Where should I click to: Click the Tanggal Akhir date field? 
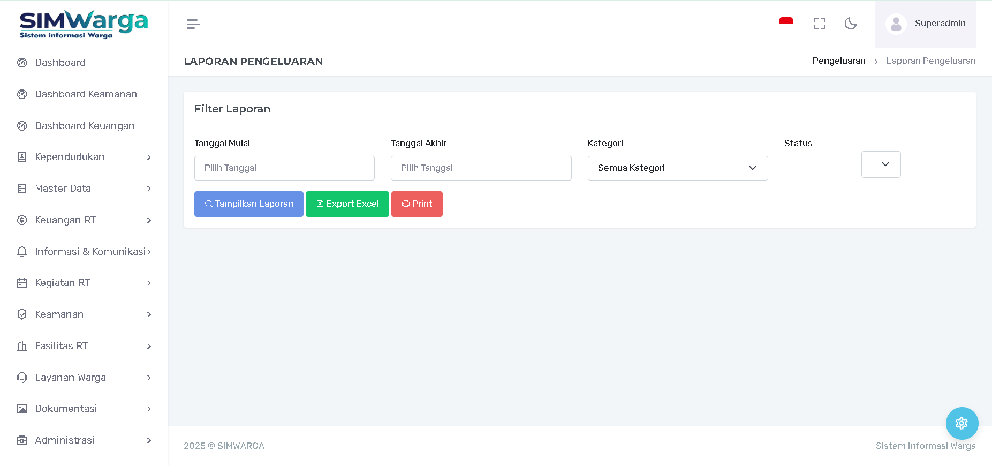pos(481,168)
